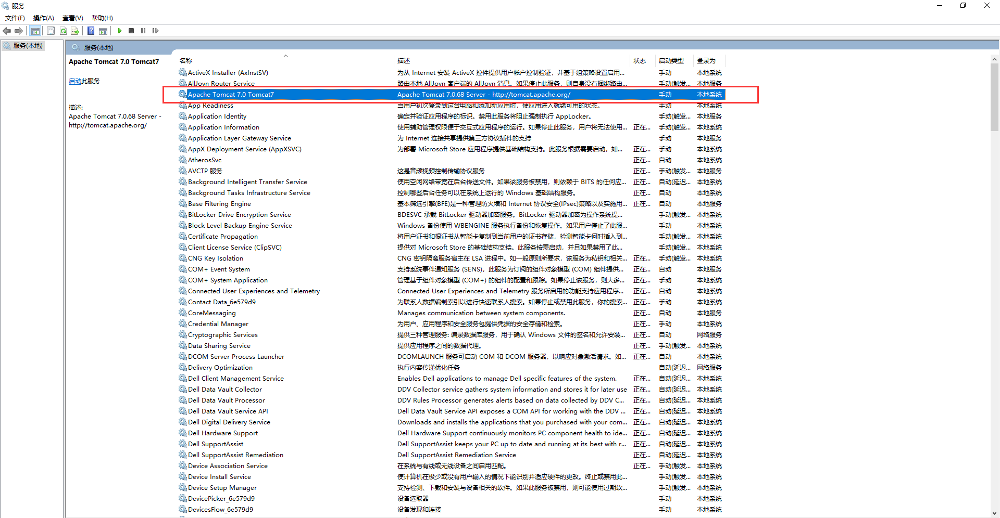Open the 文件(F) menu
The width and height of the screenshot is (1000, 518).
[x=15, y=18]
